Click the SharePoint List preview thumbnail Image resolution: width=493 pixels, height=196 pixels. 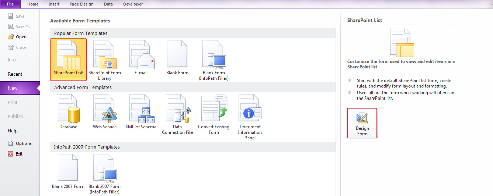pyautogui.click(x=402, y=42)
